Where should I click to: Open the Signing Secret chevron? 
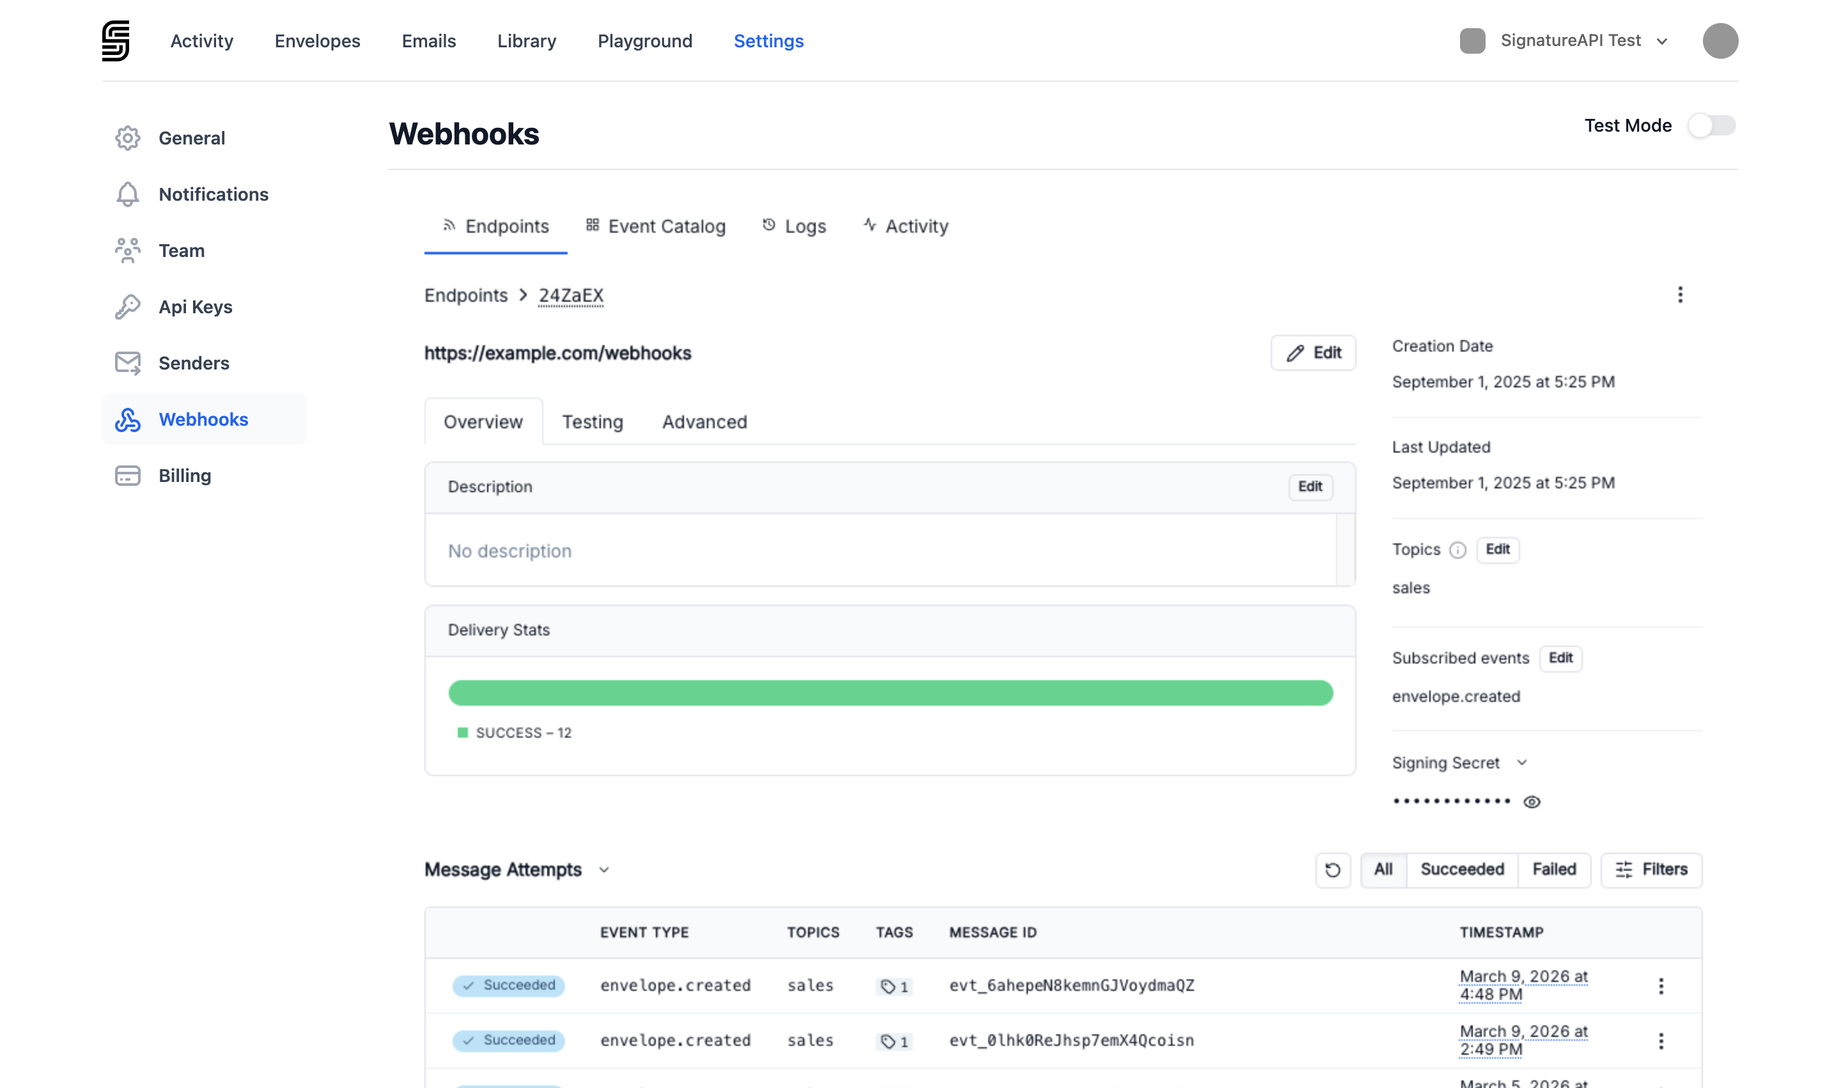(x=1523, y=763)
